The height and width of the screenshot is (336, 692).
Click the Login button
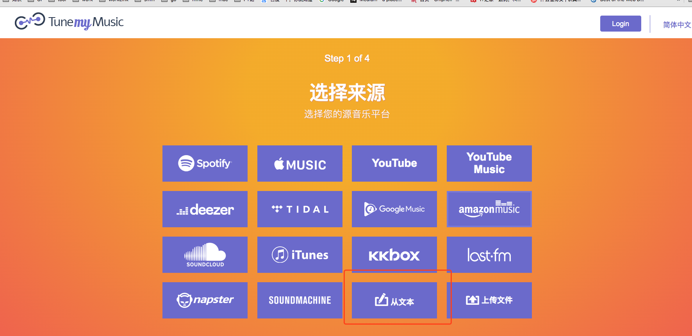point(621,24)
